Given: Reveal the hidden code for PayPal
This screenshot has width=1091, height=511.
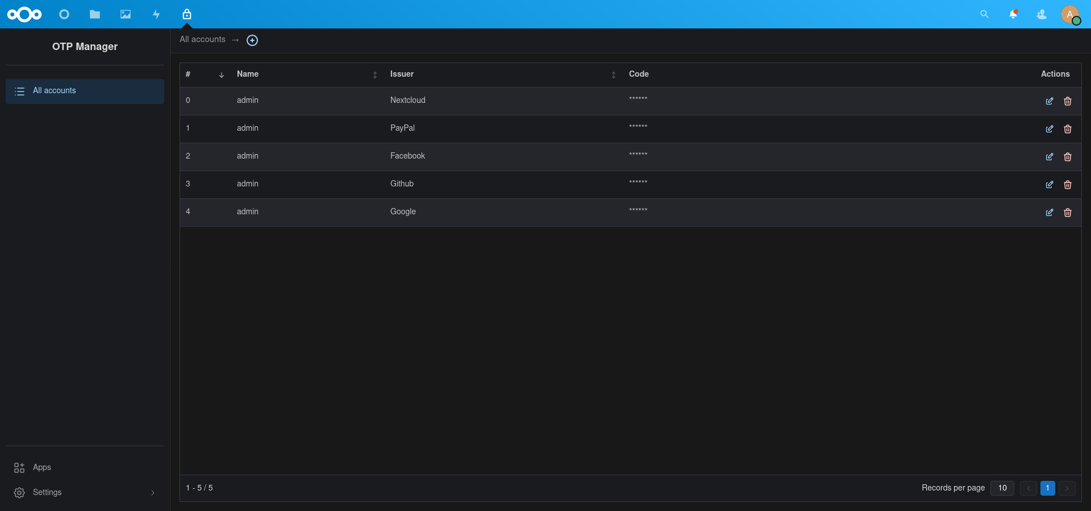Looking at the screenshot, I should [638, 127].
